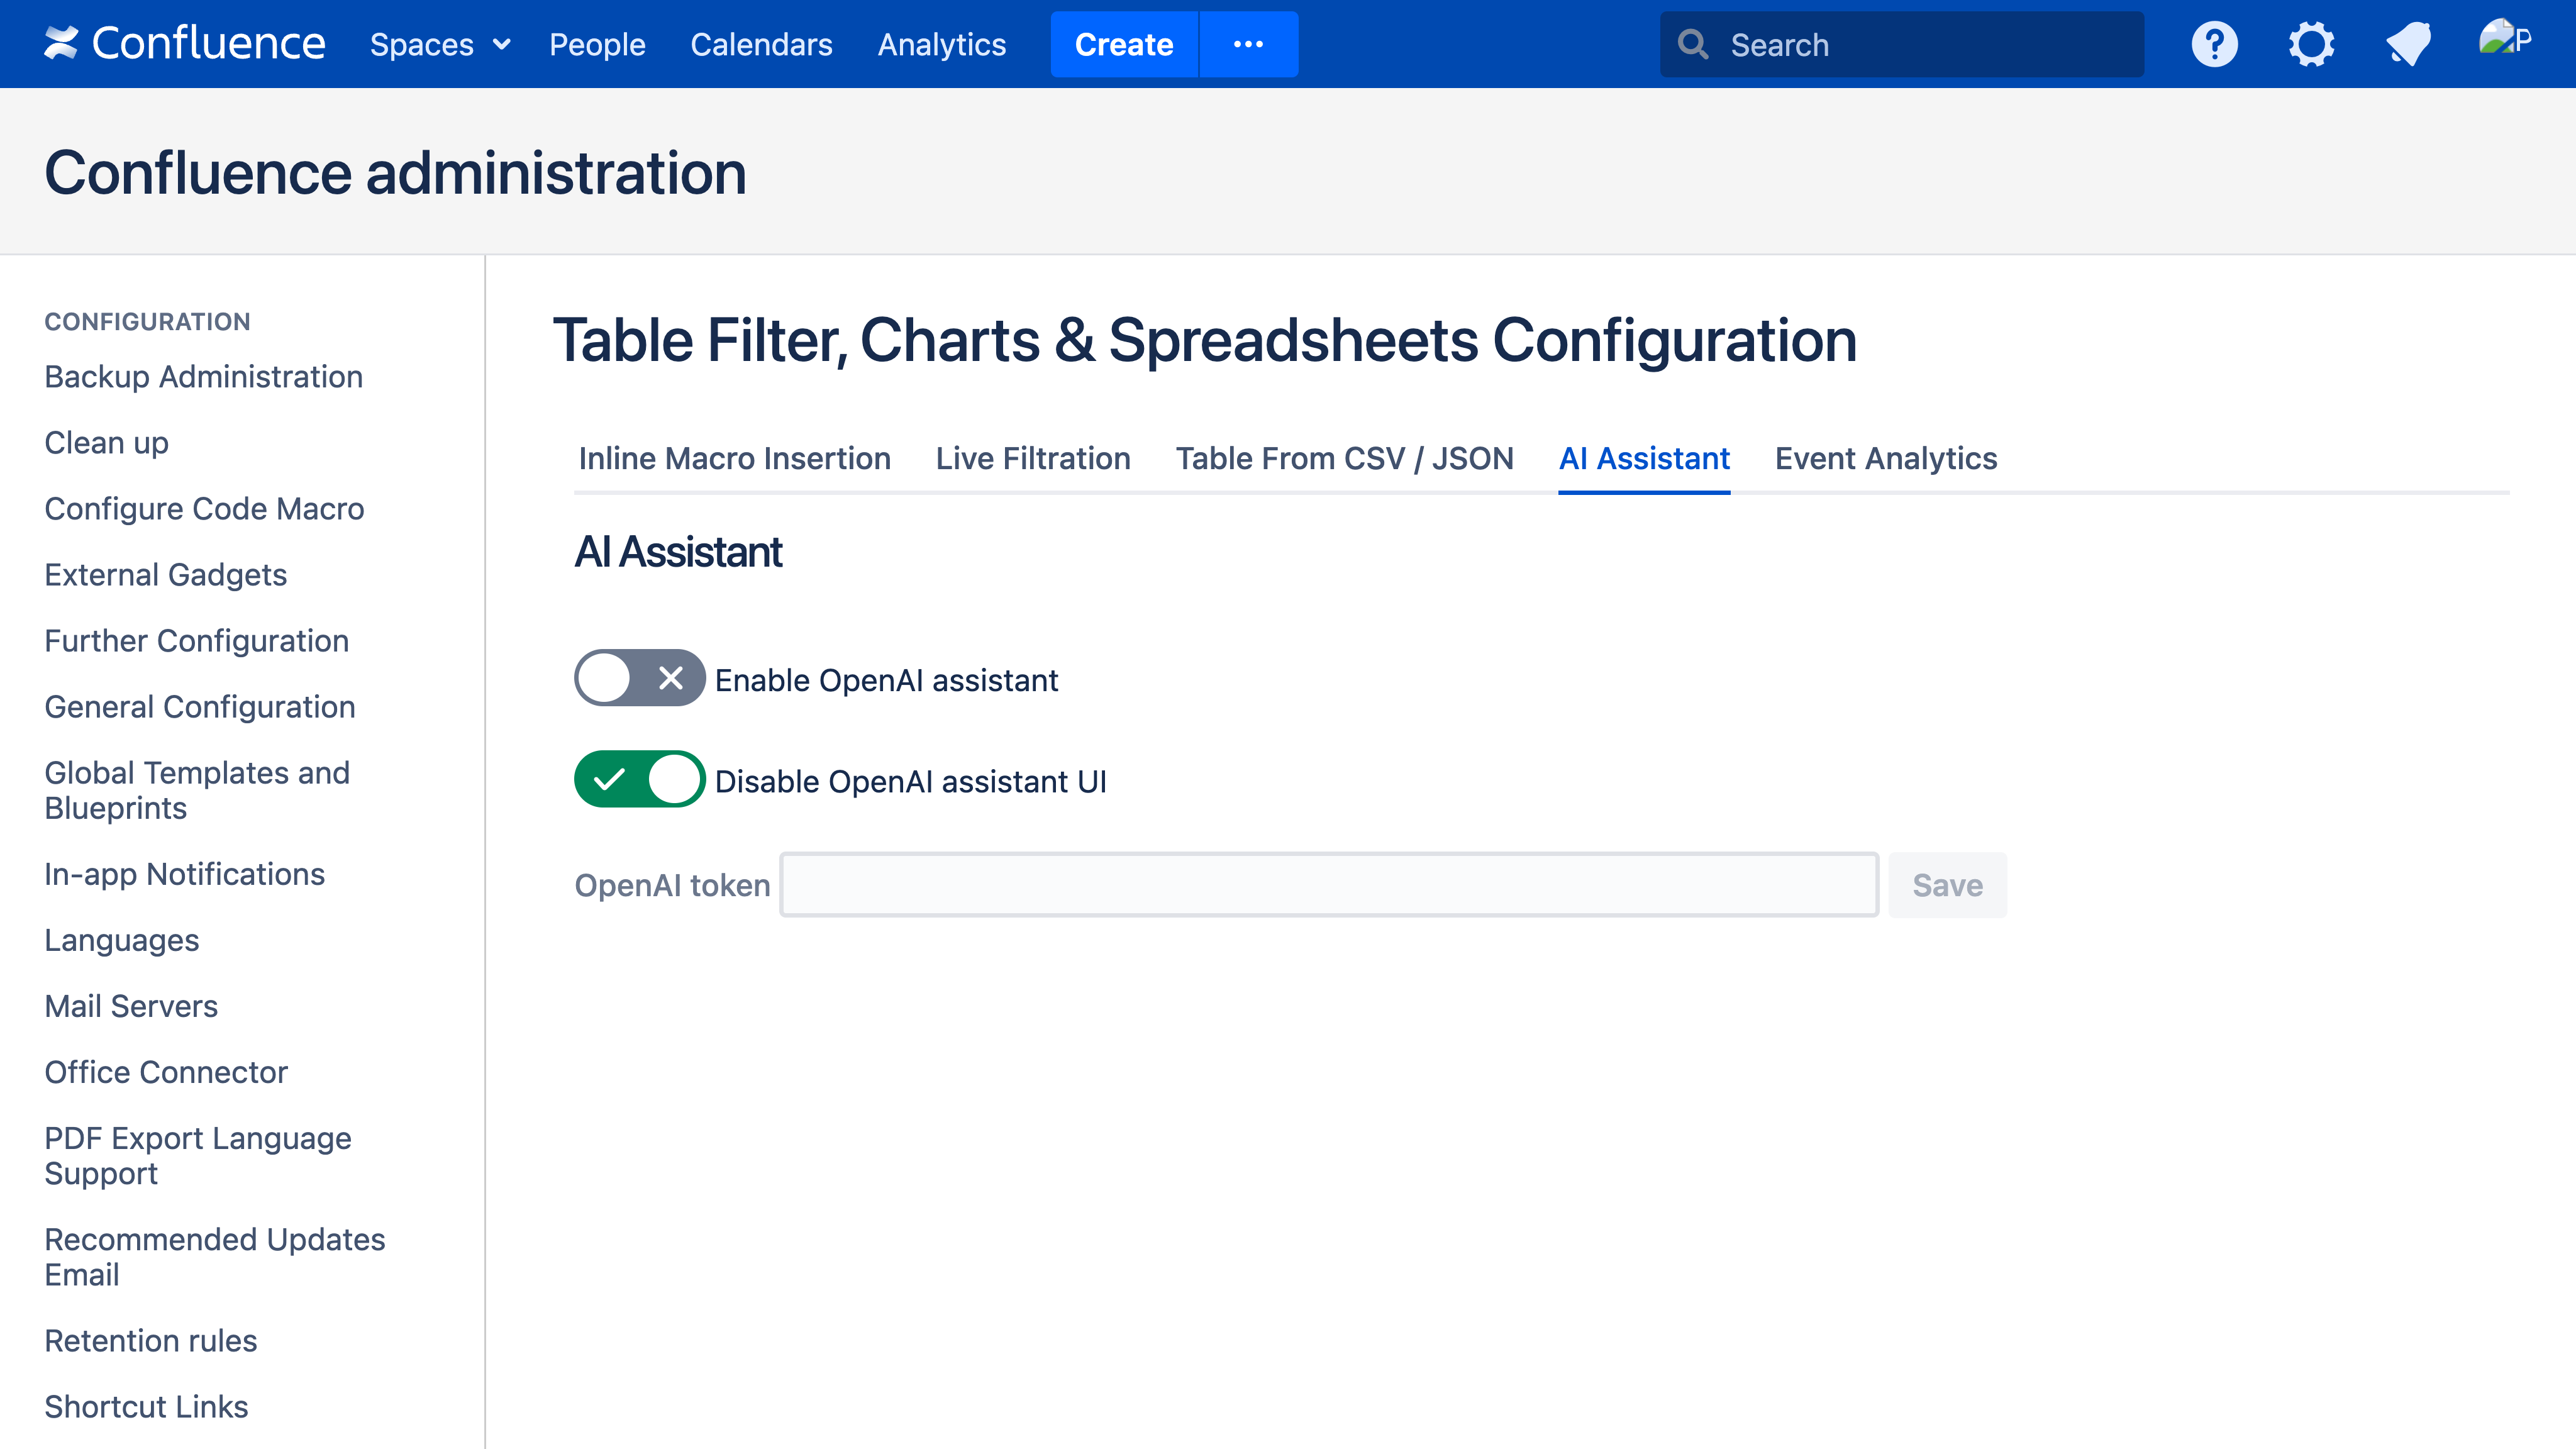This screenshot has width=2576, height=1449.
Task: Switch to the Live Filtration tab
Action: click(x=1032, y=458)
